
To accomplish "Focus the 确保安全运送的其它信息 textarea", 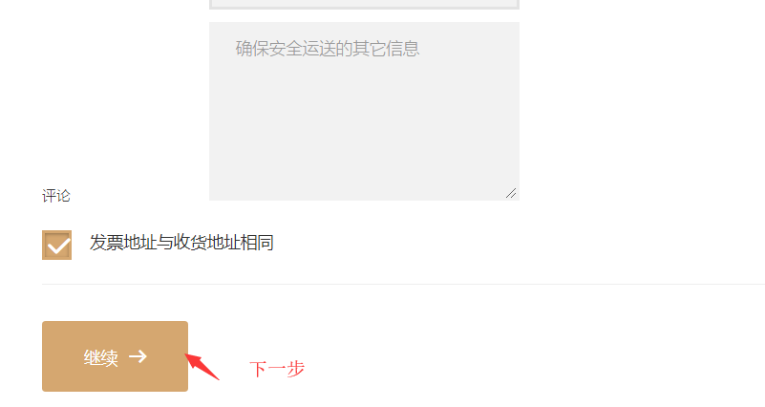I will pyautogui.click(x=364, y=111).
